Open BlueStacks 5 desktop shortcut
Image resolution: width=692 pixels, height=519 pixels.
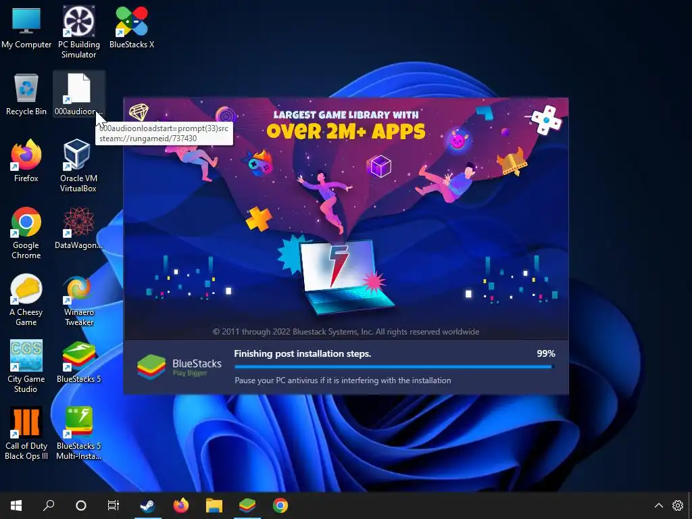click(x=78, y=362)
